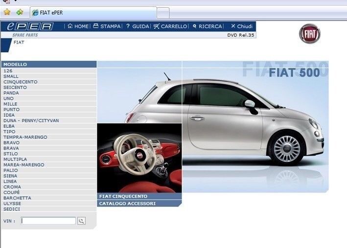Click the VIN input field
The image size is (347, 248).
(x=48, y=221)
